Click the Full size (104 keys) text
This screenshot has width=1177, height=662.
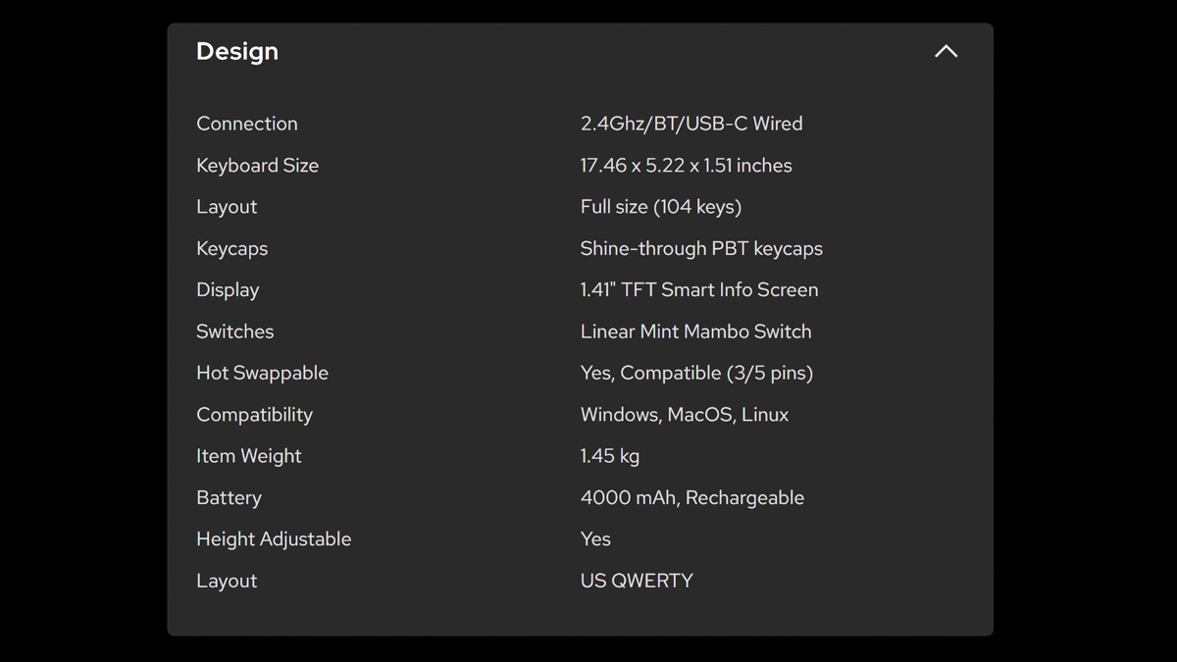pyautogui.click(x=661, y=207)
